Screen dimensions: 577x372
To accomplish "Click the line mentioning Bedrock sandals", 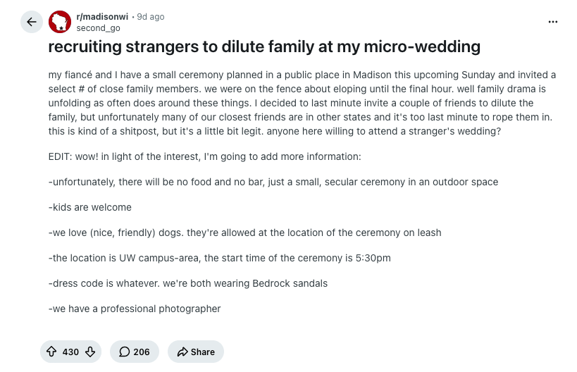I will click(x=187, y=284).
